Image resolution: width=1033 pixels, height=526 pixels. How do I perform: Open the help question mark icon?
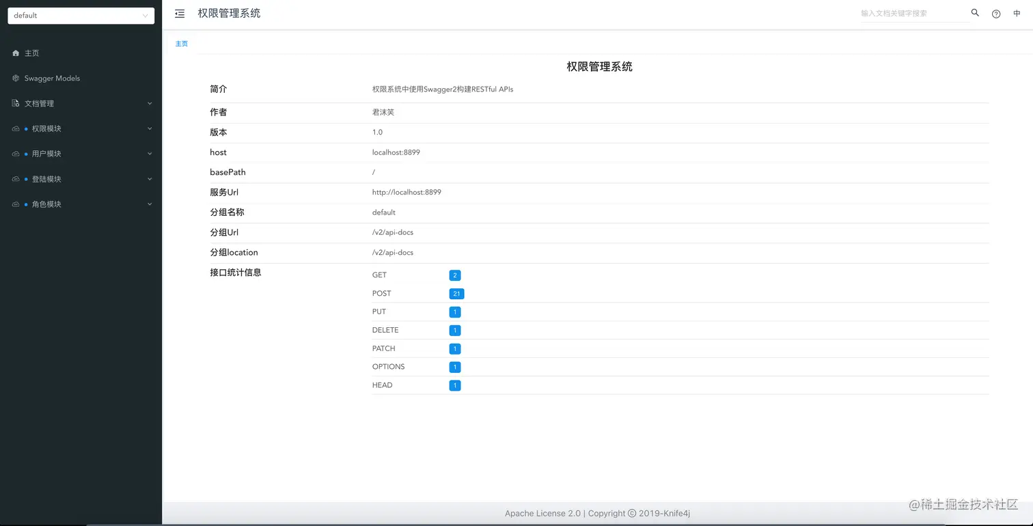tap(996, 14)
